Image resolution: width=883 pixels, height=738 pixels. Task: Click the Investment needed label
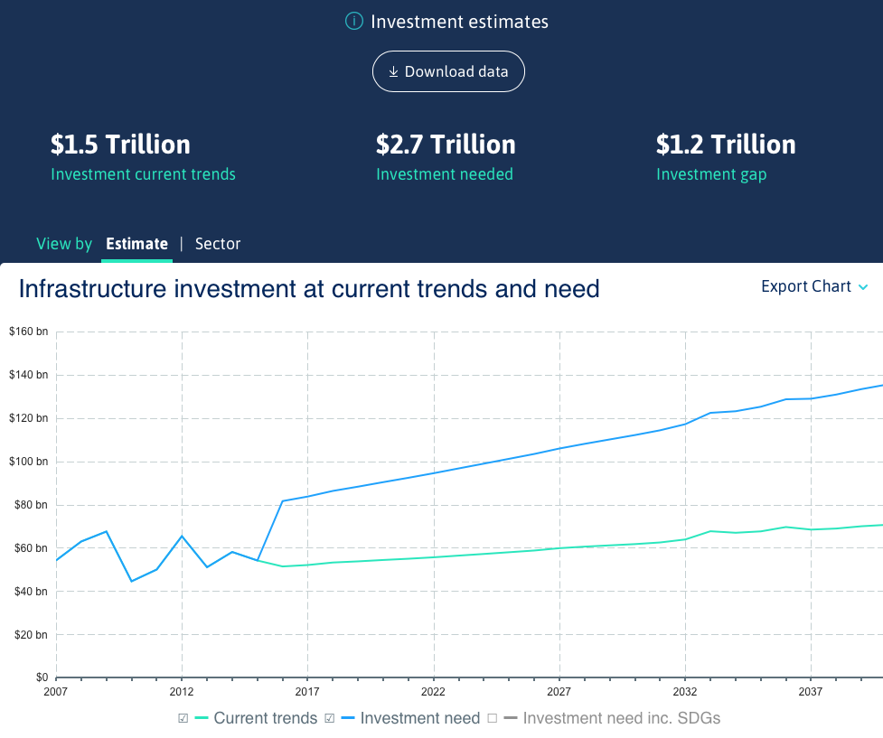(445, 174)
